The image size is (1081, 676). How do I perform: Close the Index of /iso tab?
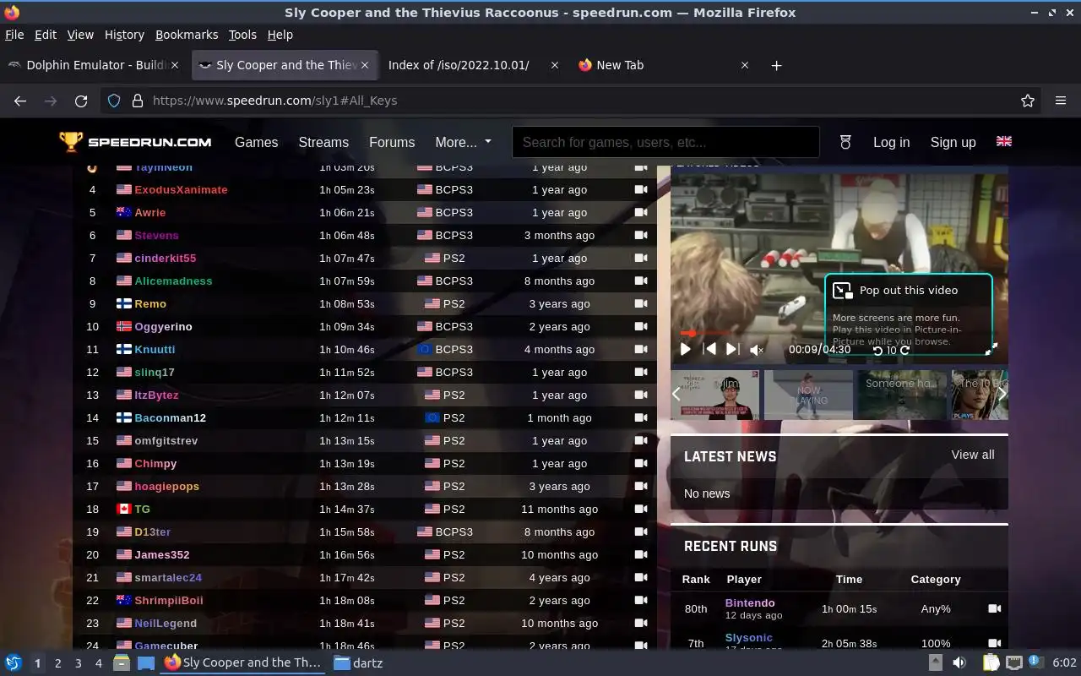tap(554, 65)
